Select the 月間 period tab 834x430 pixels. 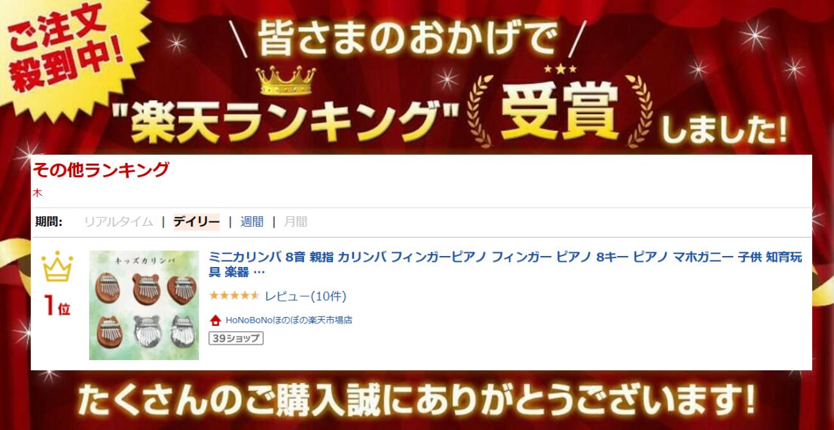(296, 222)
